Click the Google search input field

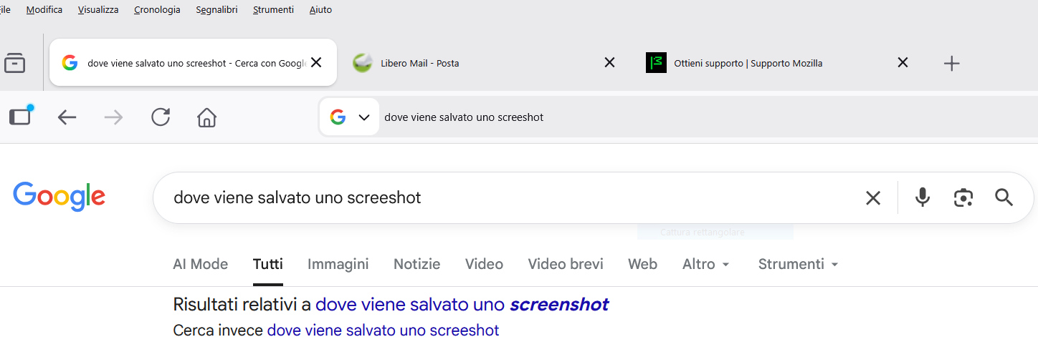[x=502, y=197]
